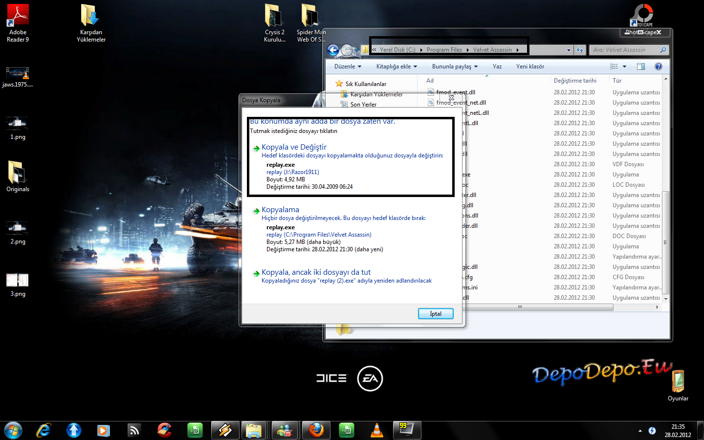This screenshot has width=704, height=440.
Task: Open Firefox from taskbar
Action: pyautogui.click(x=316, y=431)
